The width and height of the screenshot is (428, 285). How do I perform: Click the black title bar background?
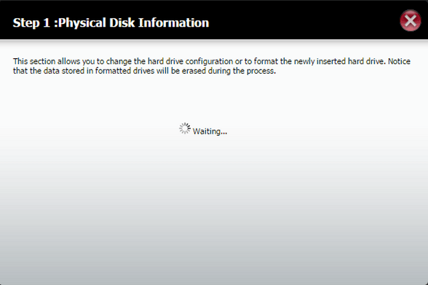tap(300, 21)
